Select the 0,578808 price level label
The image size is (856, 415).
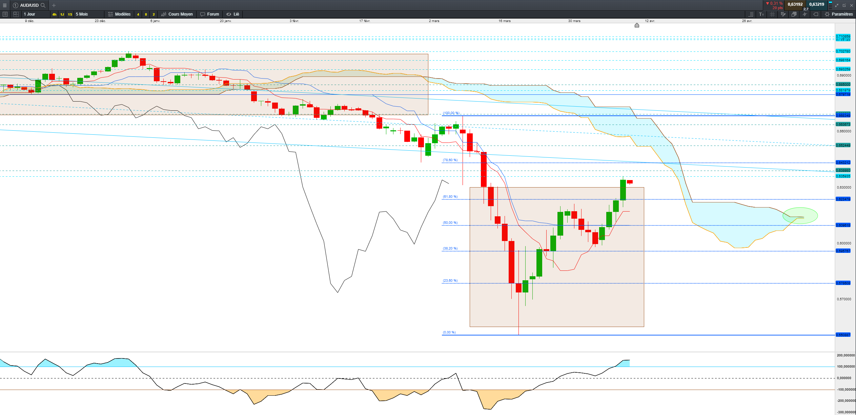coord(843,283)
